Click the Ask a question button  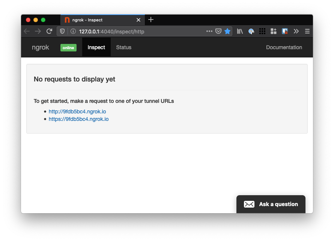[271, 204]
